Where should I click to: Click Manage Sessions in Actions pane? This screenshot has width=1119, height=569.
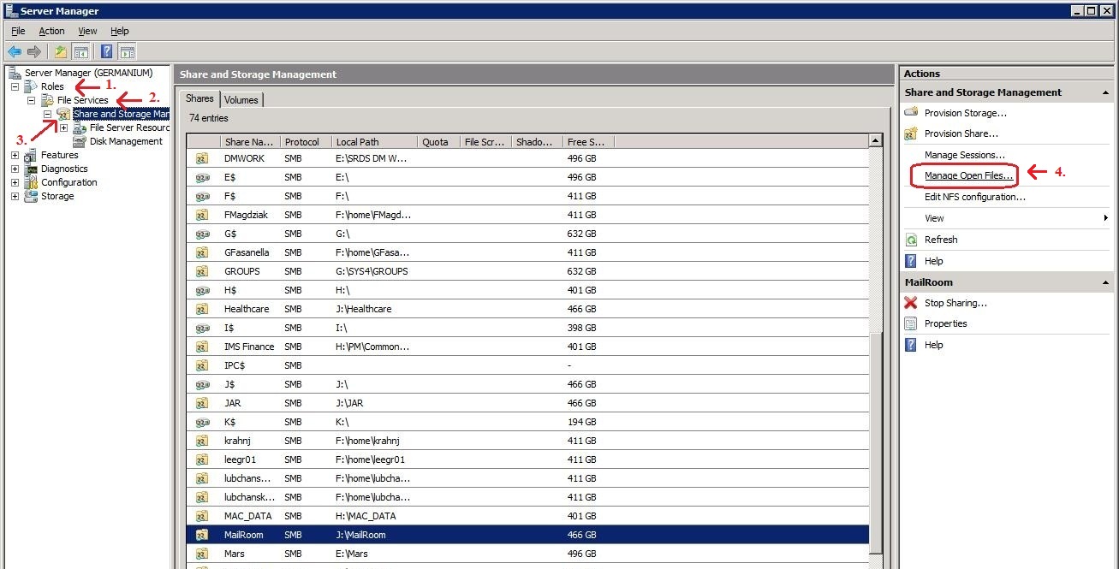964,155
